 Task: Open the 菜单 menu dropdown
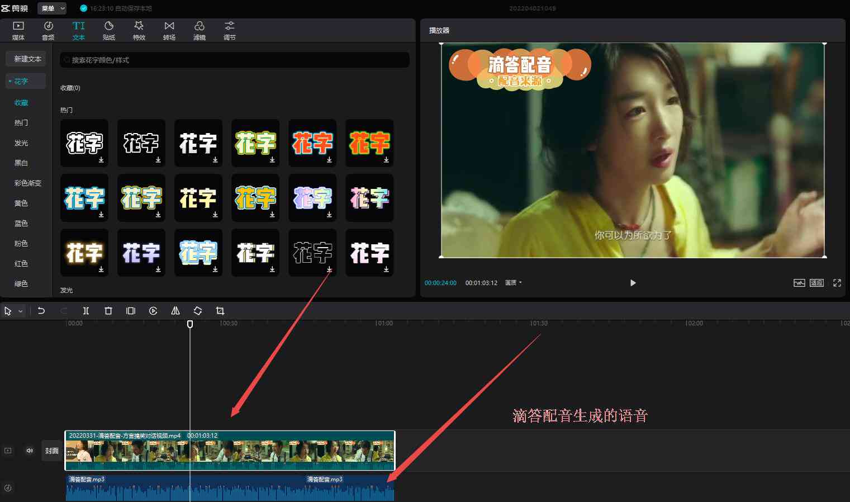53,8
